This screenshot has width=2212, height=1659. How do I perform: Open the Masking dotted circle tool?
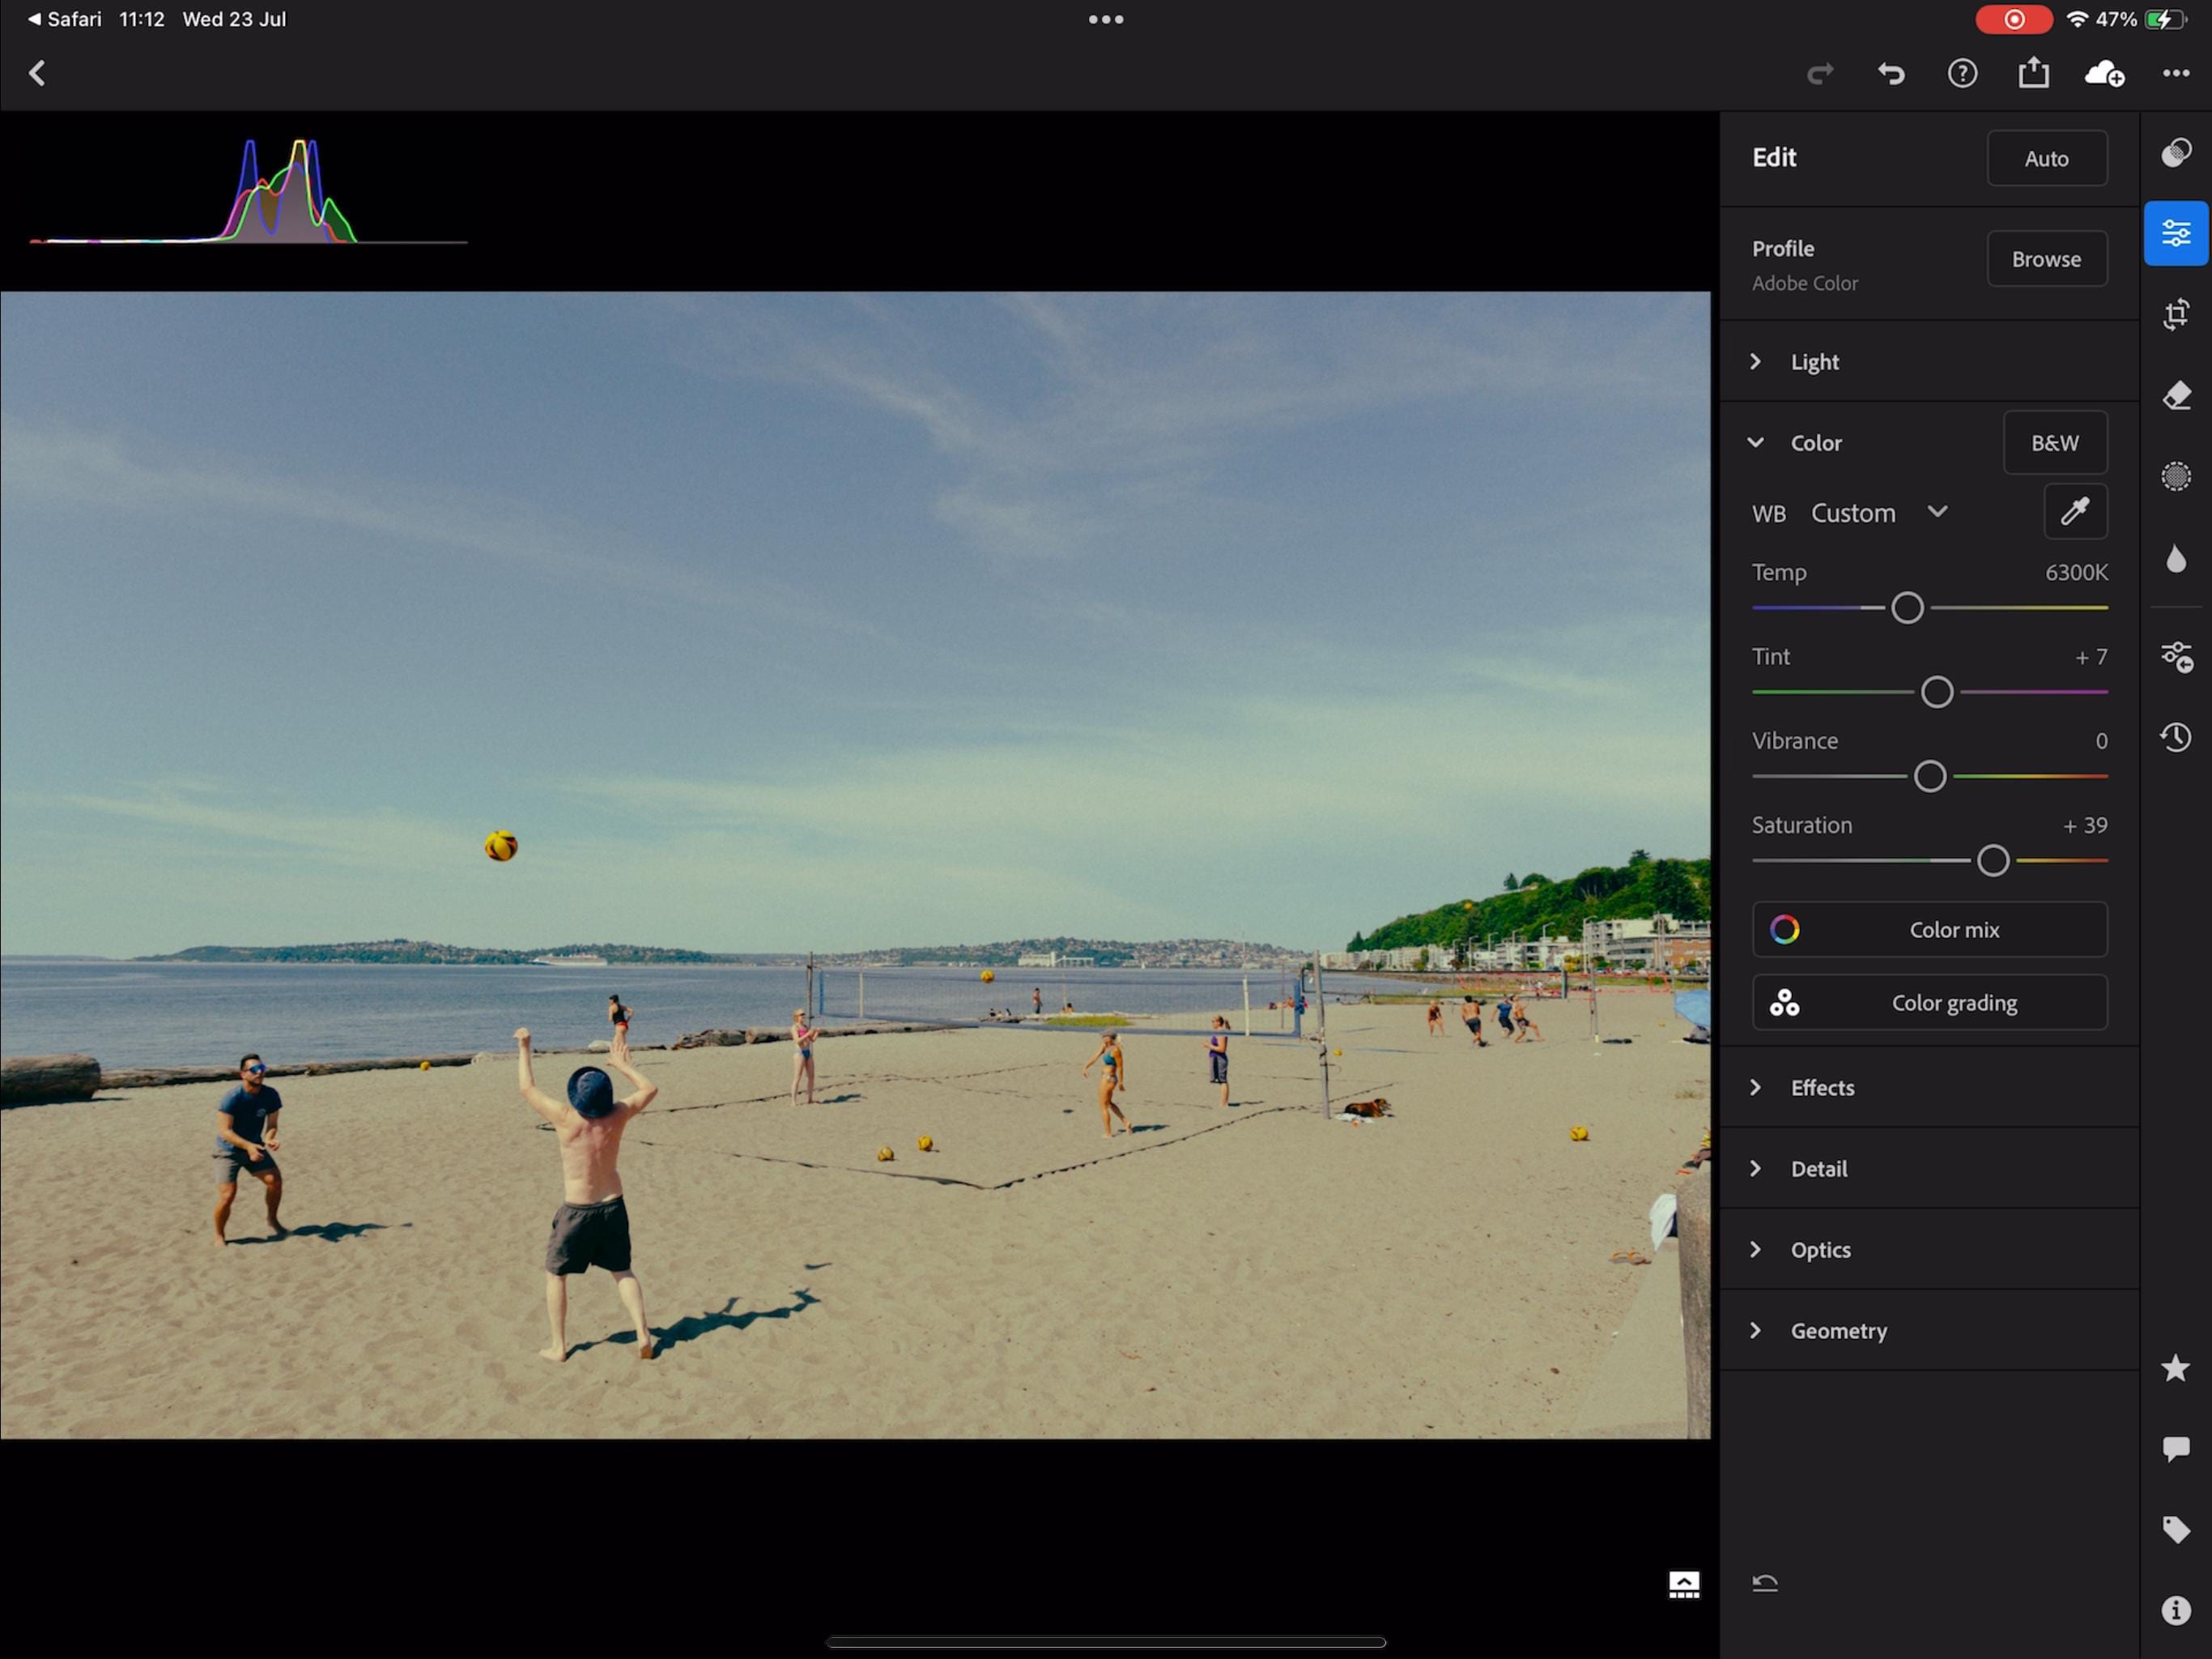tap(2176, 476)
